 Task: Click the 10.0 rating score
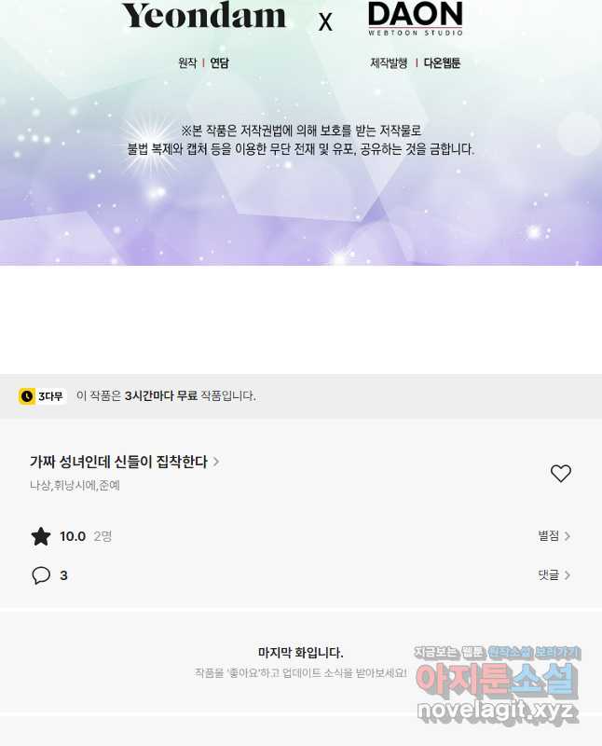tap(73, 537)
